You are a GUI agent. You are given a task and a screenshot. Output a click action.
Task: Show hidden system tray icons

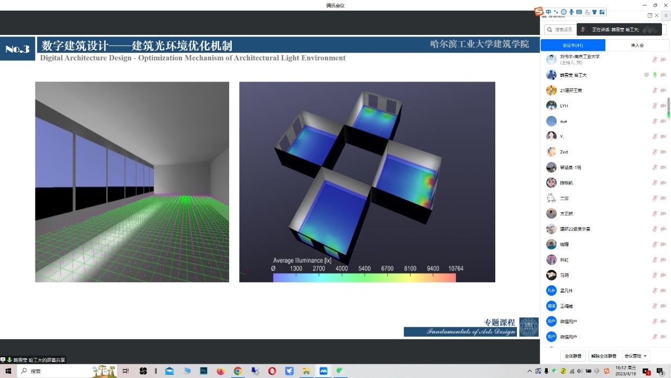530,371
